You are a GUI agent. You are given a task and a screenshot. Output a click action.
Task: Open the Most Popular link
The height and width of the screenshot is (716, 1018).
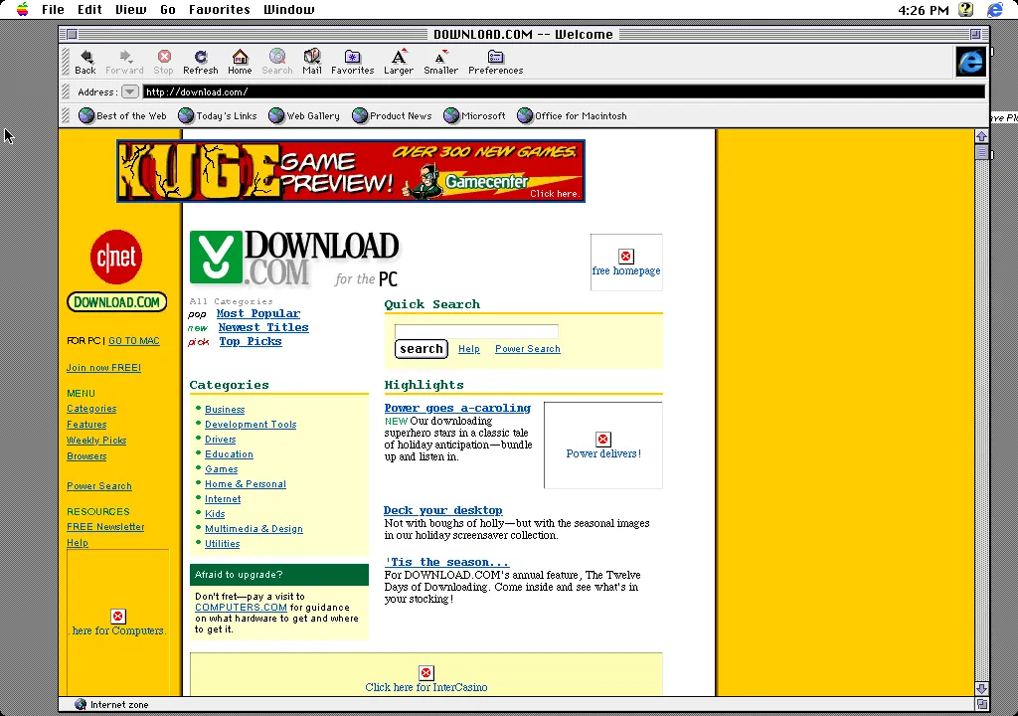[x=258, y=313]
